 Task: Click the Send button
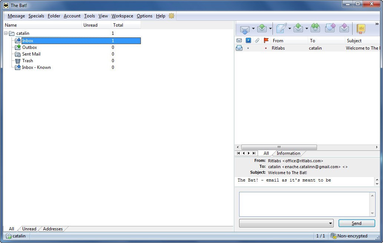pos(356,223)
